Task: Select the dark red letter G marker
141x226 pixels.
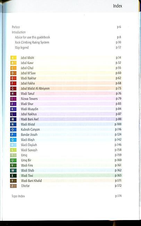Action: point(14,89)
